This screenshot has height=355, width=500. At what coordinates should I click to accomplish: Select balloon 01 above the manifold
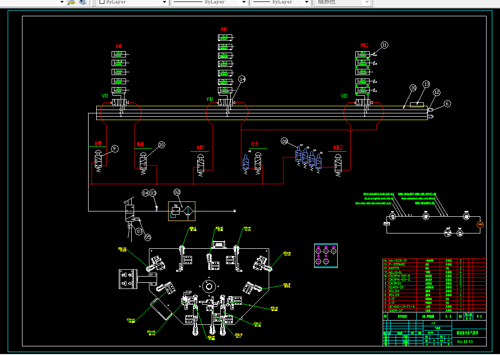[x=413, y=88]
